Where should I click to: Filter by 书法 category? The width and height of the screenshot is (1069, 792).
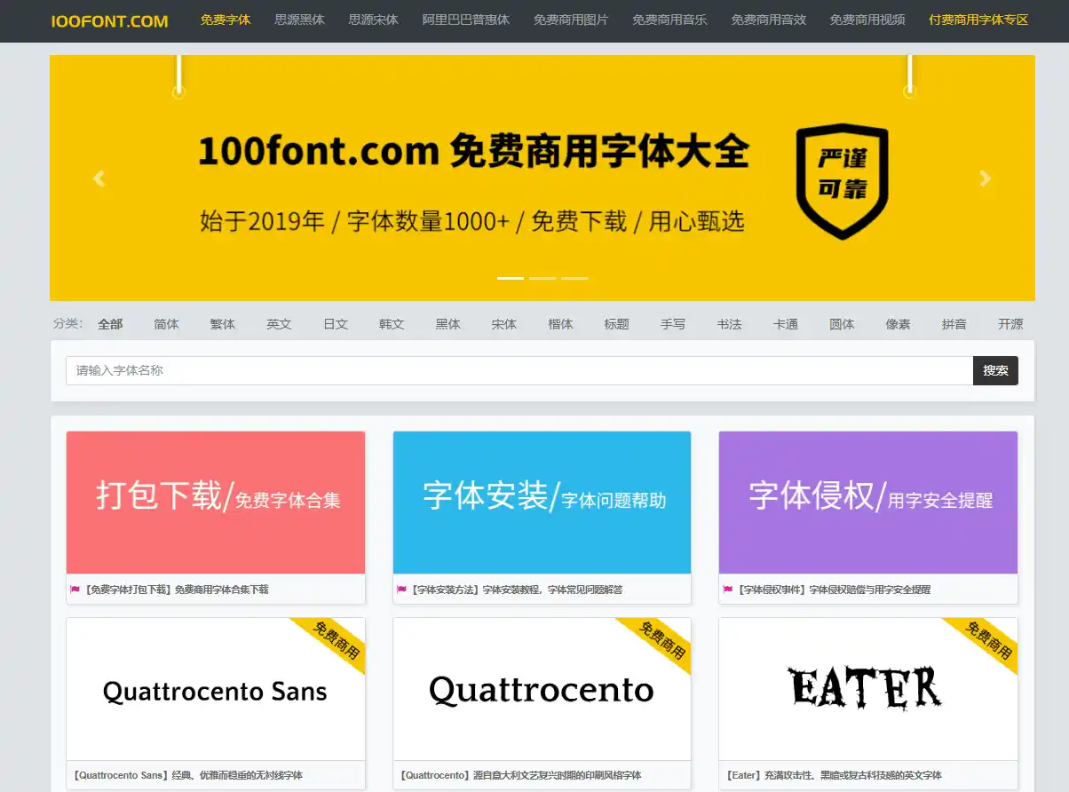point(729,324)
